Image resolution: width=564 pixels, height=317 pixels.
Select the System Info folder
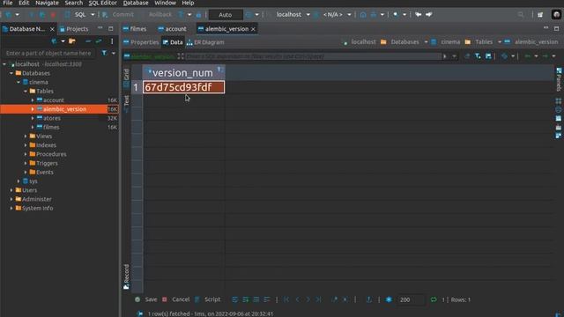click(x=37, y=208)
